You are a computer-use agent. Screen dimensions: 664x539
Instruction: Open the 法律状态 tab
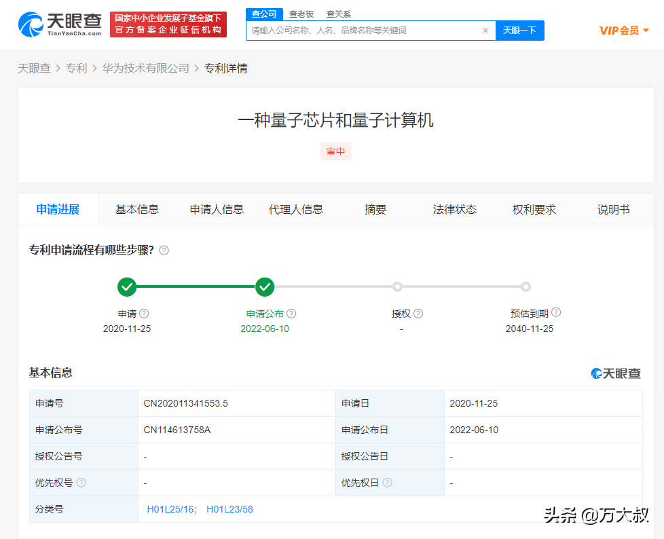point(455,210)
